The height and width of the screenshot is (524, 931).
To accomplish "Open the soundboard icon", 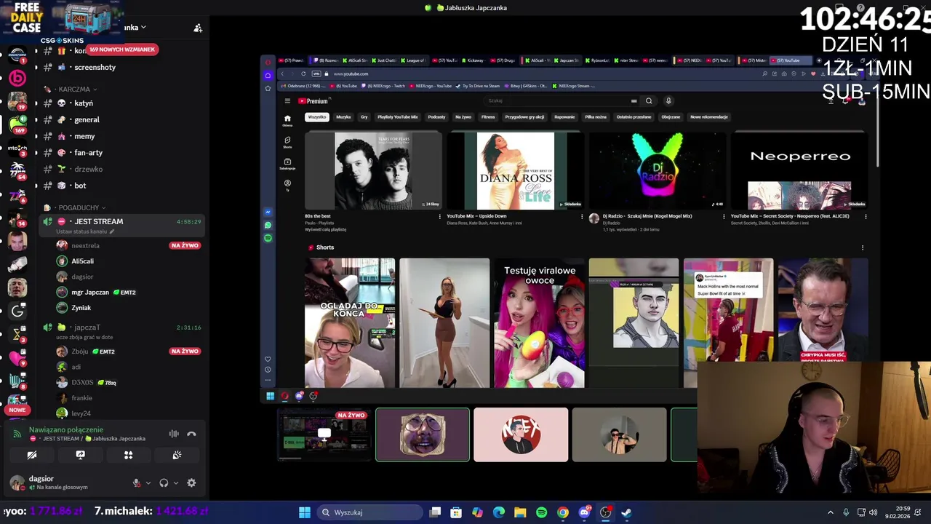I will [177, 455].
